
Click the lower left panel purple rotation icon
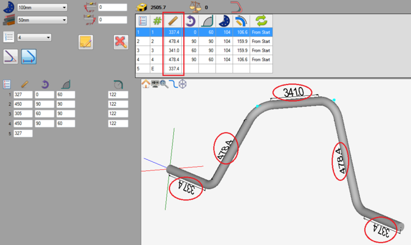click(x=45, y=85)
